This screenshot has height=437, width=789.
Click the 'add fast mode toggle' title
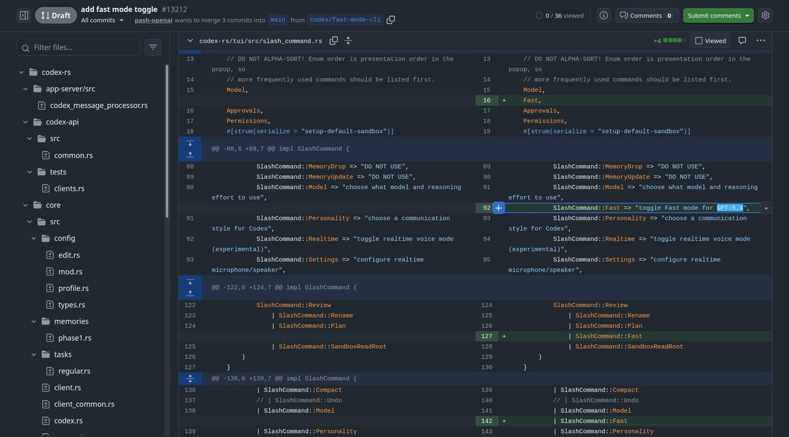point(119,9)
